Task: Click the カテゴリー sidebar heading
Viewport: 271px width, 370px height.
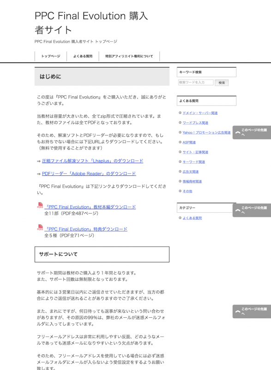Action: (x=205, y=208)
